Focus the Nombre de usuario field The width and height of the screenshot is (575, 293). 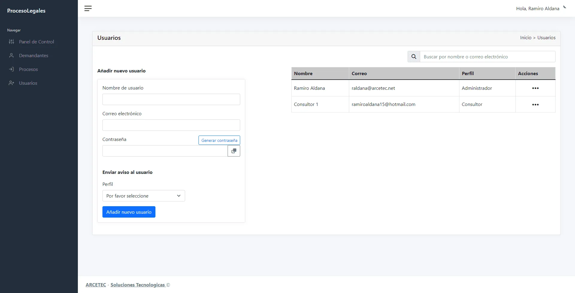[x=171, y=99]
